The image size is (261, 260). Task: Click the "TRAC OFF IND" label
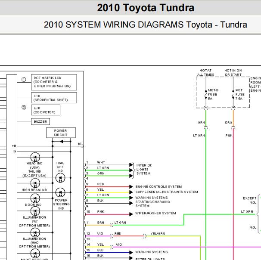pyautogui.click(x=60, y=167)
